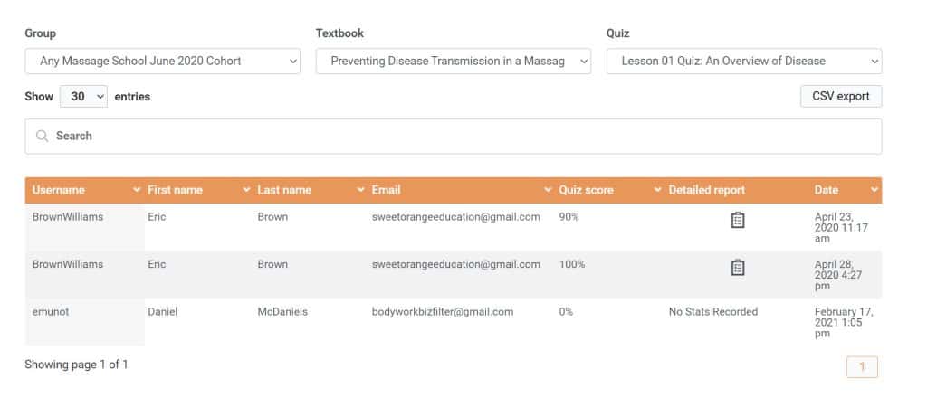Viewport: 927px width, 398px height.
Task: Sort by Email column arrow
Action: 549,190
